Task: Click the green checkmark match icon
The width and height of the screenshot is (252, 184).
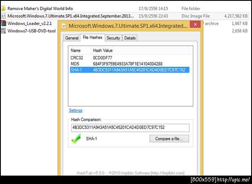Action: pyautogui.click(x=76, y=139)
